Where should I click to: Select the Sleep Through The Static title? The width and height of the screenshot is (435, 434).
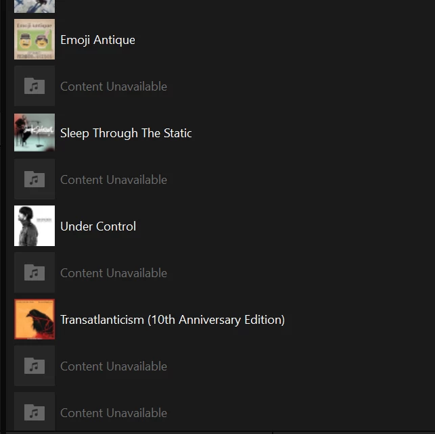(126, 133)
